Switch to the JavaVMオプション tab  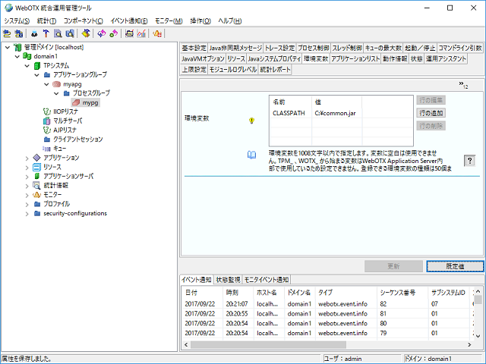pyautogui.click(x=203, y=58)
